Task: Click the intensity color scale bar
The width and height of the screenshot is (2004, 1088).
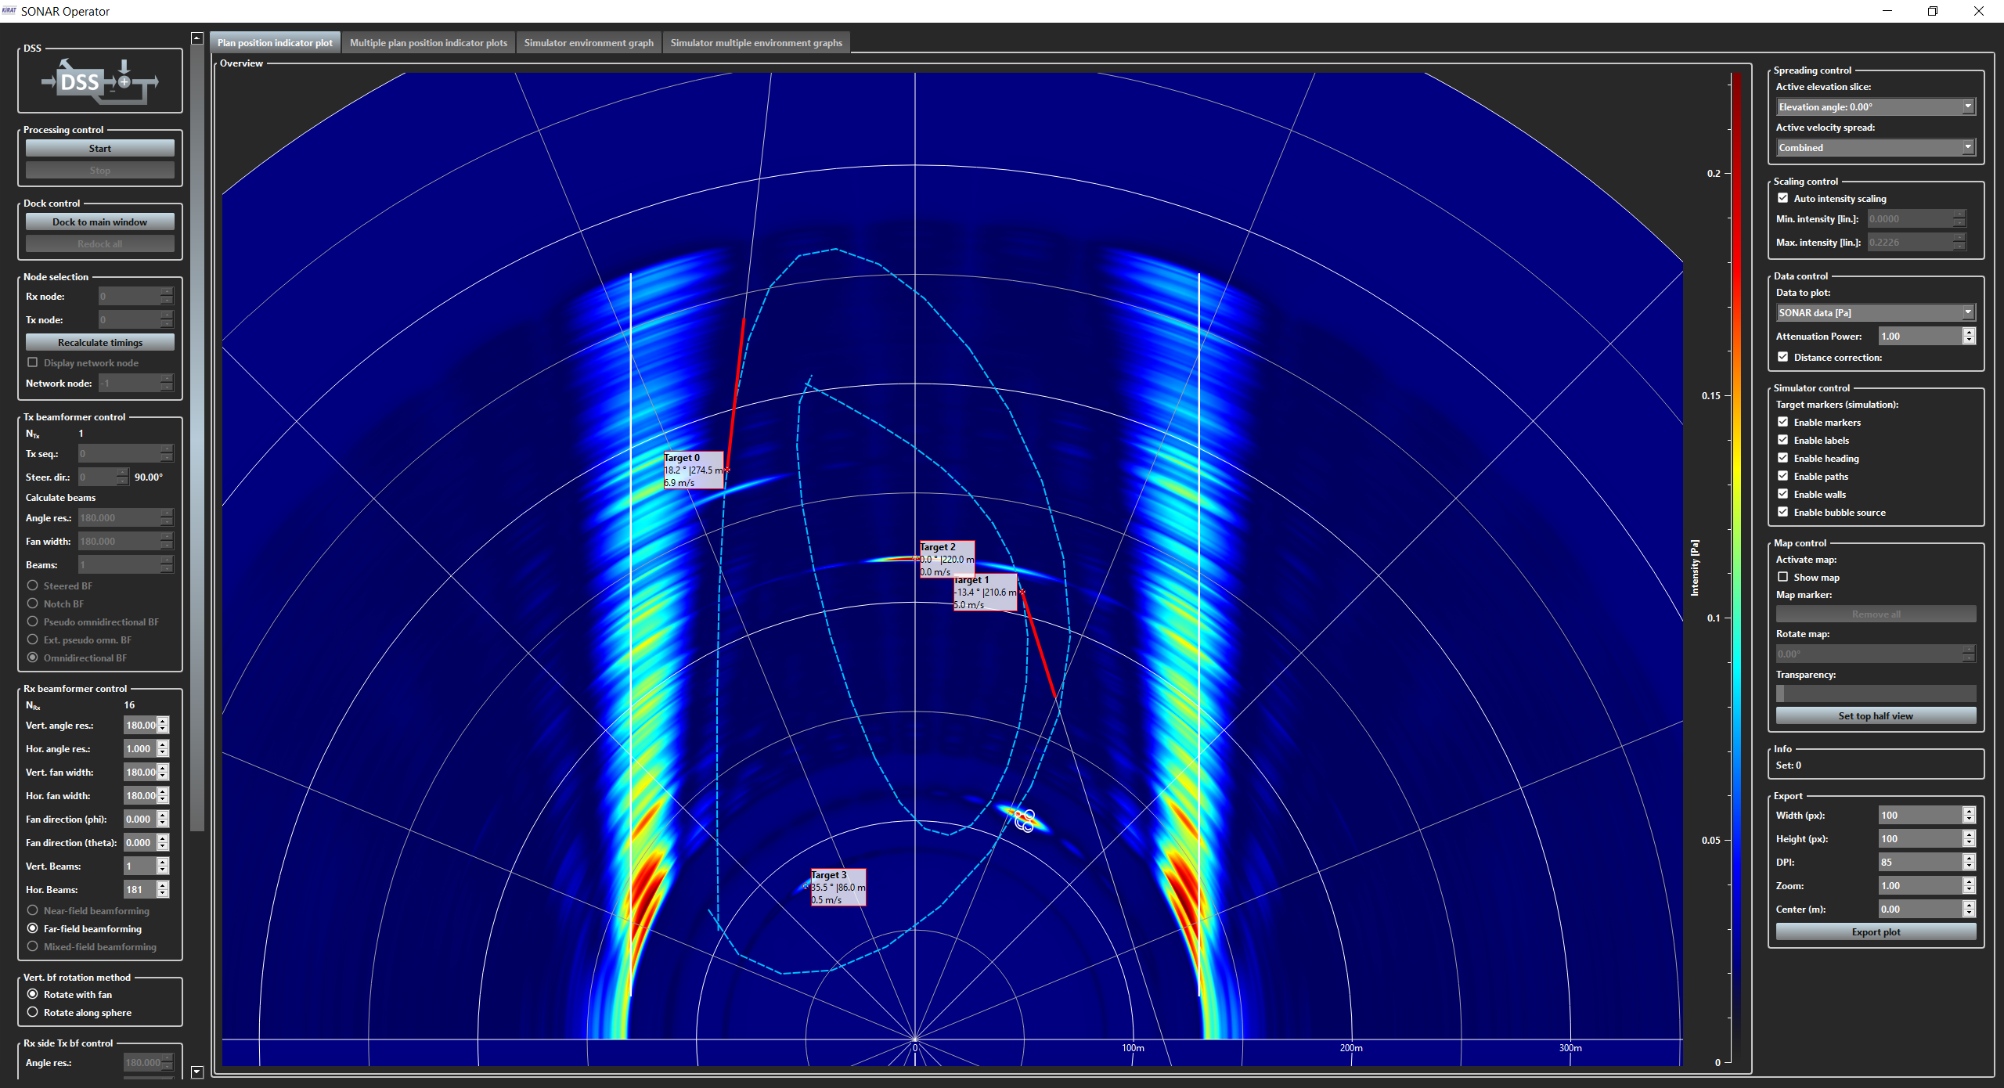Action: click(1736, 567)
